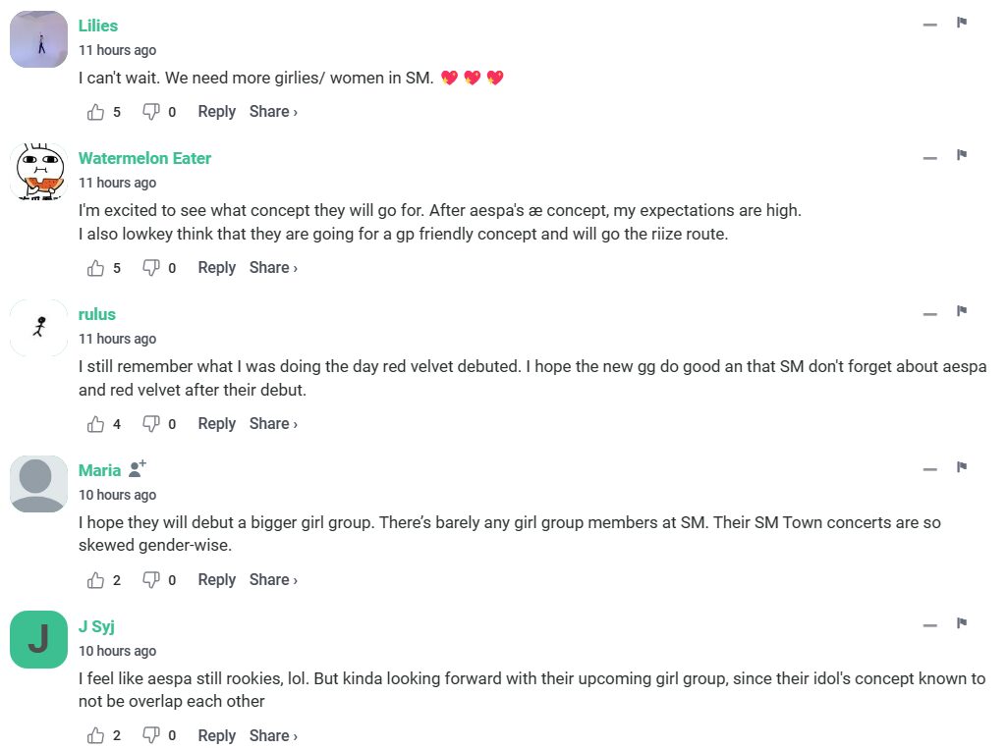The height and width of the screenshot is (750, 1008).
Task: Expand Share menu under Maria's comment
Action: click(273, 580)
